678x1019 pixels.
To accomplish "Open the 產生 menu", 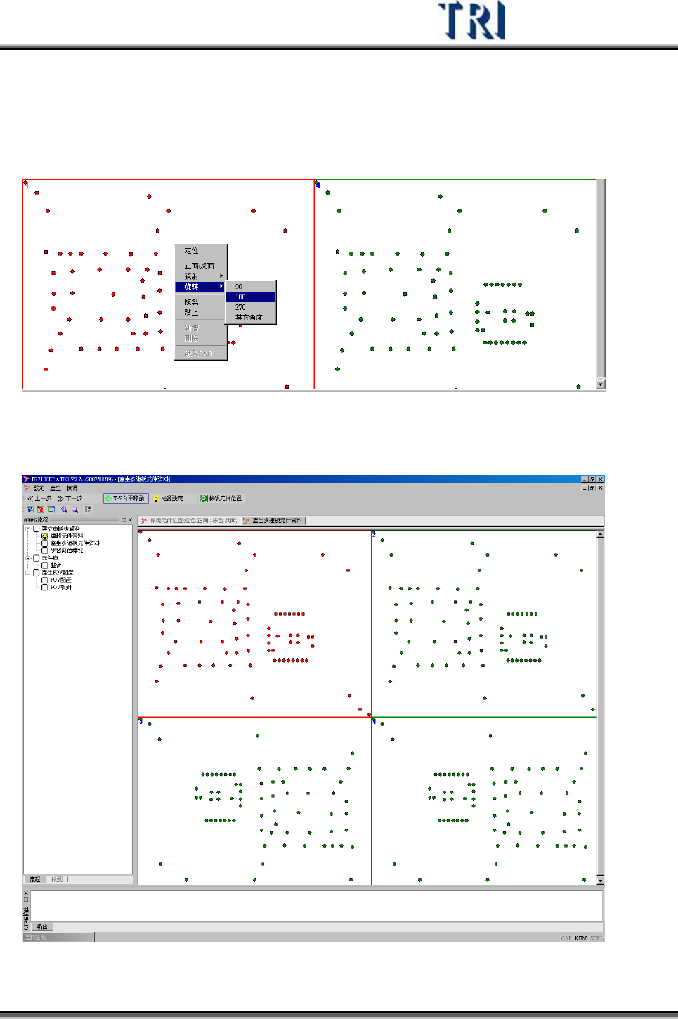I will [x=56, y=488].
